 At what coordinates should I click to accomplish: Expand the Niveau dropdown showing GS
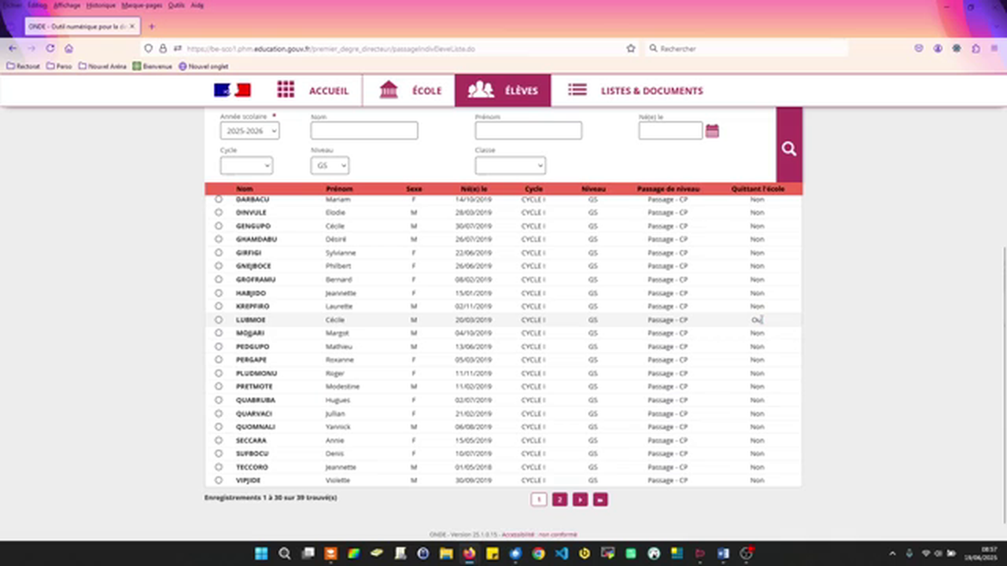point(330,166)
